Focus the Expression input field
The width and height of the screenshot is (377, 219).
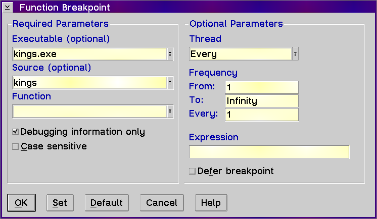(269, 152)
